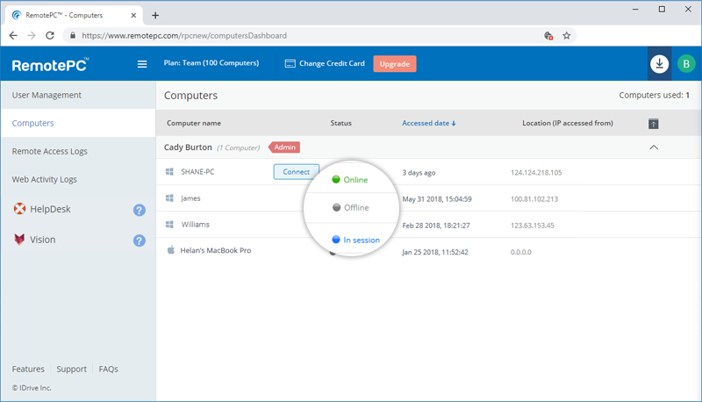The width and height of the screenshot is (702, 402).
Task: Open the Features link
Action: (x=28, y=369)
